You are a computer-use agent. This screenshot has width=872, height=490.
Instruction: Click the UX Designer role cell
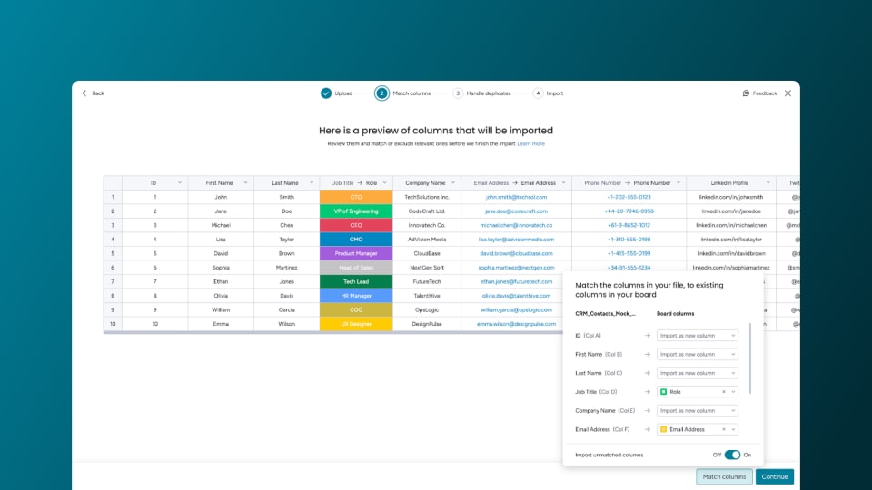coord(356,324)
